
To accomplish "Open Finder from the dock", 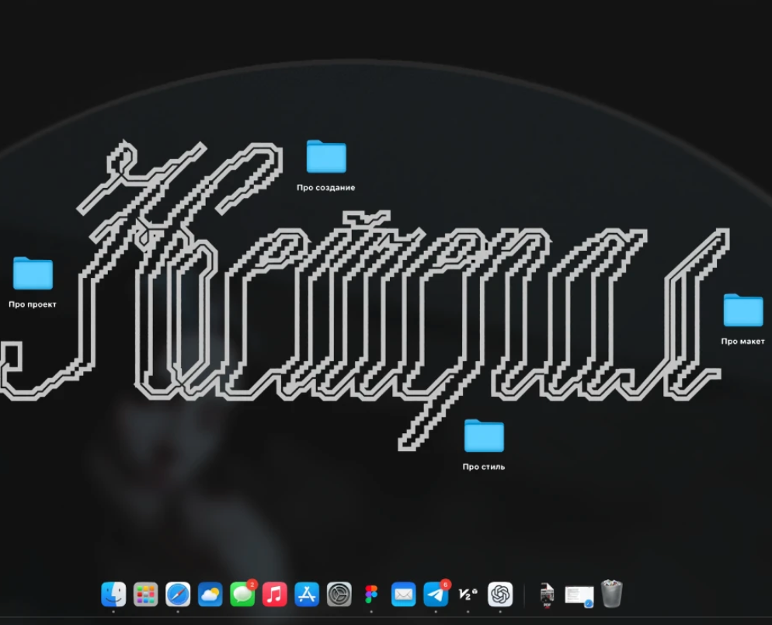I will 113,595.
